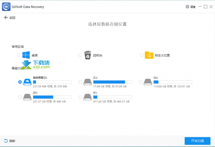Click the 自定义位置 label text
This screenshot has height=147, width=215.
(x=162, y=55)
